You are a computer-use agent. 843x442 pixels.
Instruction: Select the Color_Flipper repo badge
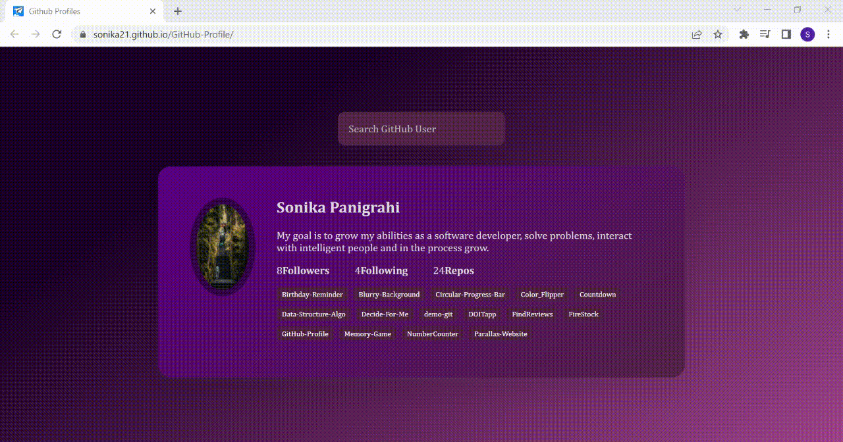[x=542, y=294]
